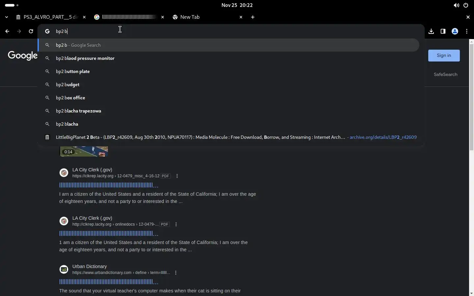Click the search icon beside 'bp2 blacha'
474x296 pixels.
47,124
